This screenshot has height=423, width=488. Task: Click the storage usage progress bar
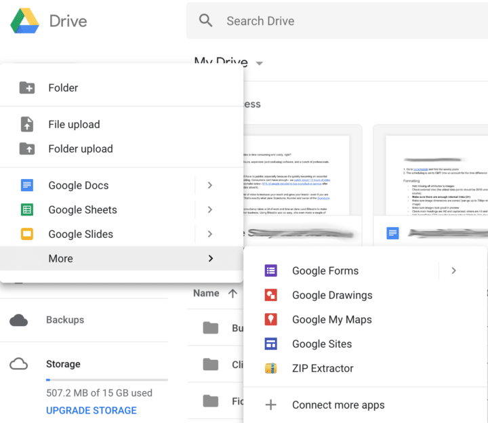[107, 380]
